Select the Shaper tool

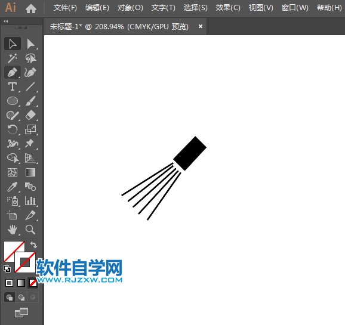pyautogui.click(x=13, y=115)
